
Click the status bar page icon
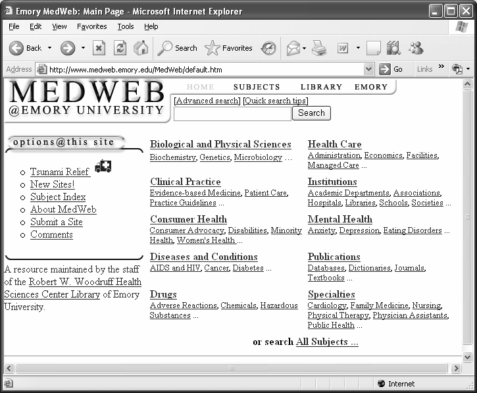pyautogui.click(x=9, y=383)
